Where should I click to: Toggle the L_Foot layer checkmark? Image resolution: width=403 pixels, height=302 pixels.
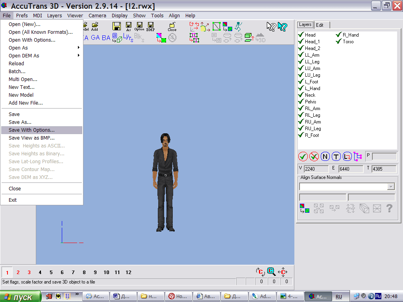coord(301,81)
